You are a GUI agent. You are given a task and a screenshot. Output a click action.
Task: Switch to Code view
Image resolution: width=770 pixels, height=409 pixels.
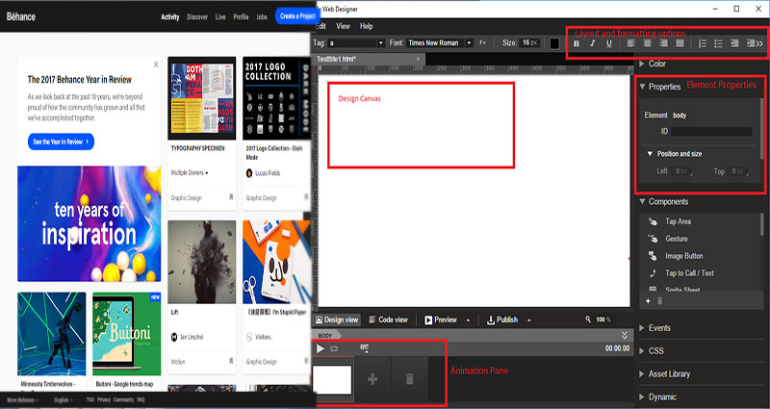pos(388,320)
